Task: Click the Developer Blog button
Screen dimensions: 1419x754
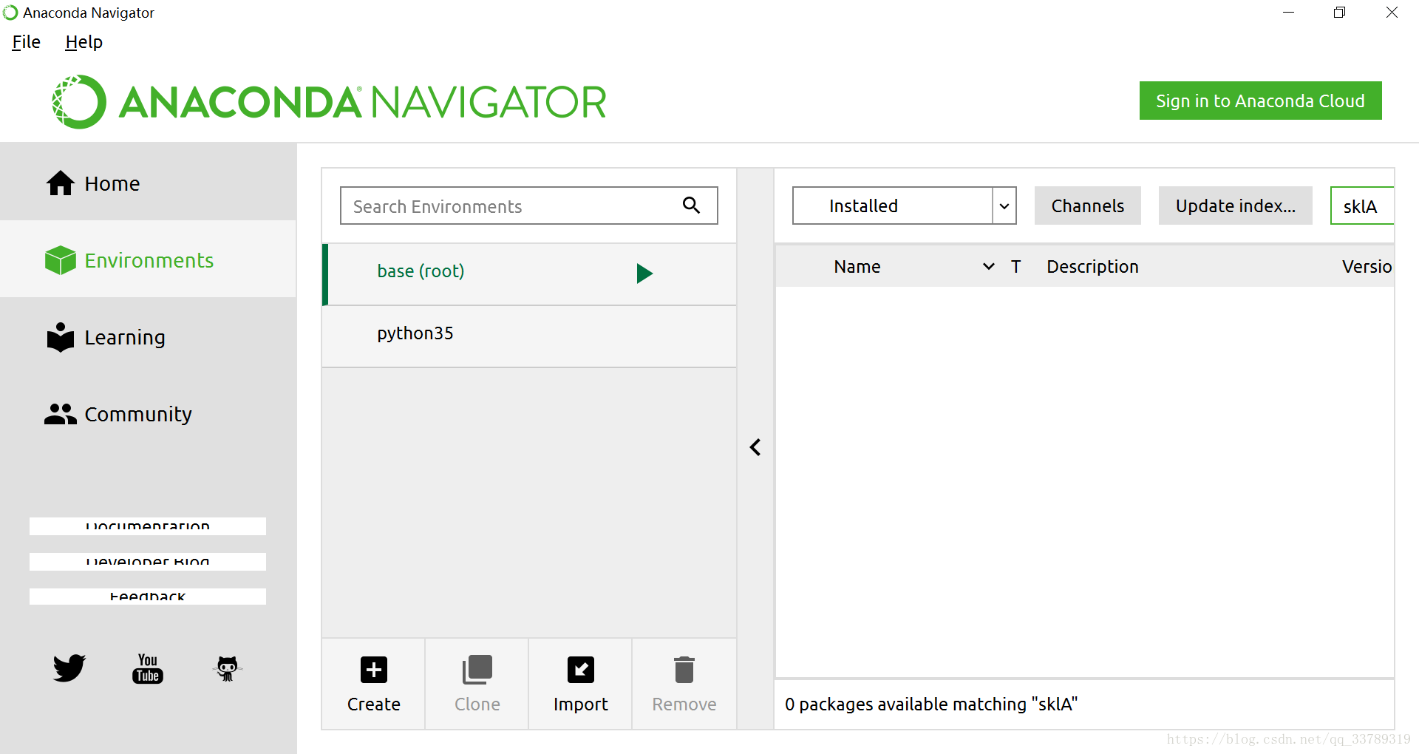Action: 148,562
